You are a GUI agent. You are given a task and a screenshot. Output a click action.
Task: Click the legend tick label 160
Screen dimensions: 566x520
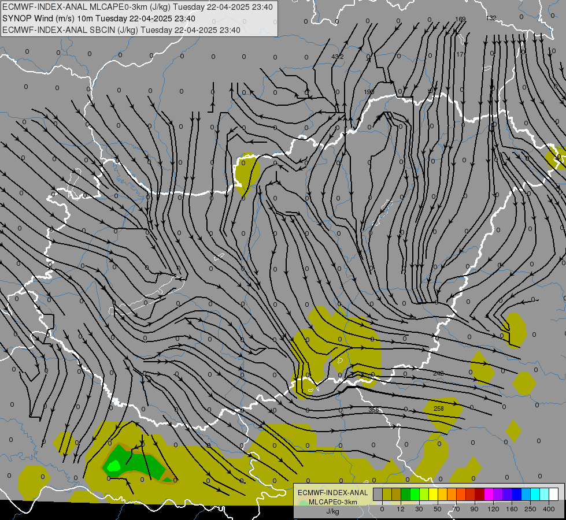512,509
